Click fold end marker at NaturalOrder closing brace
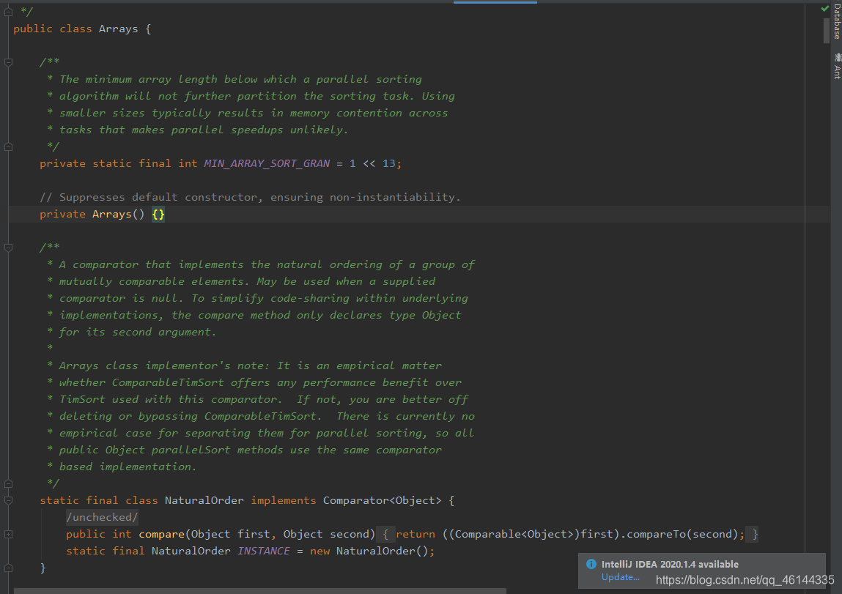The width and height of the screenshot is (842, 594). (x=9, y=568)
